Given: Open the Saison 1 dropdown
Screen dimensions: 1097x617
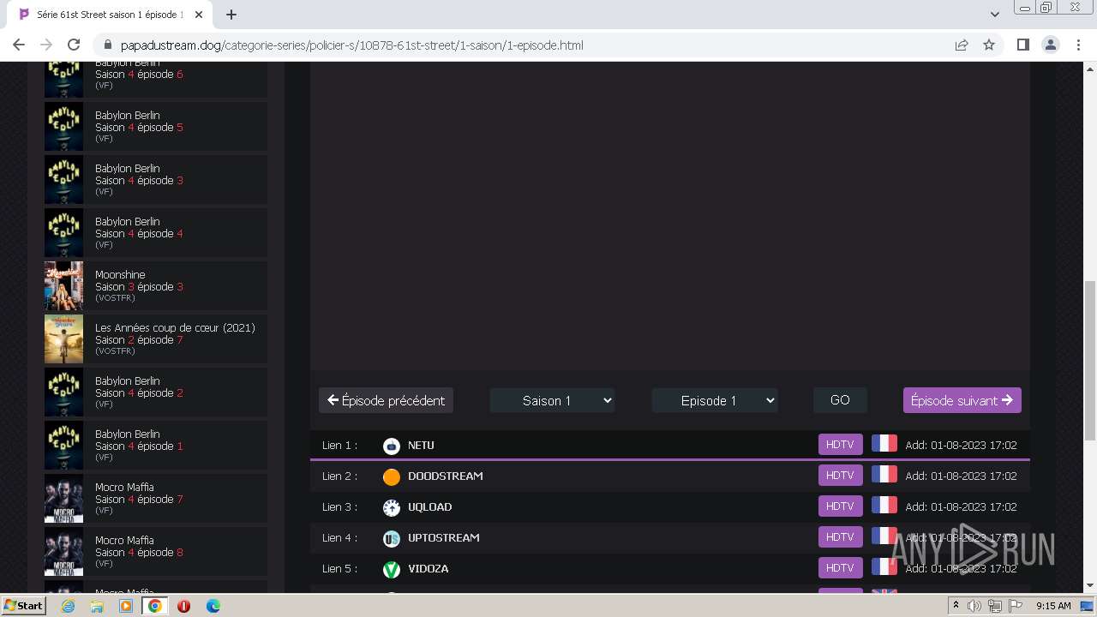Looking at the screenshot, I should coord(552,400).
